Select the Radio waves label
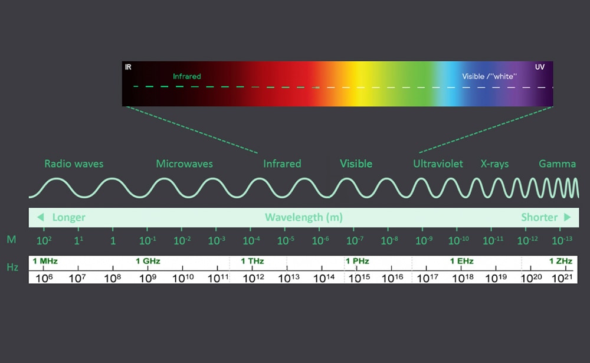This screenshot has width=590, height=363. 74,163
